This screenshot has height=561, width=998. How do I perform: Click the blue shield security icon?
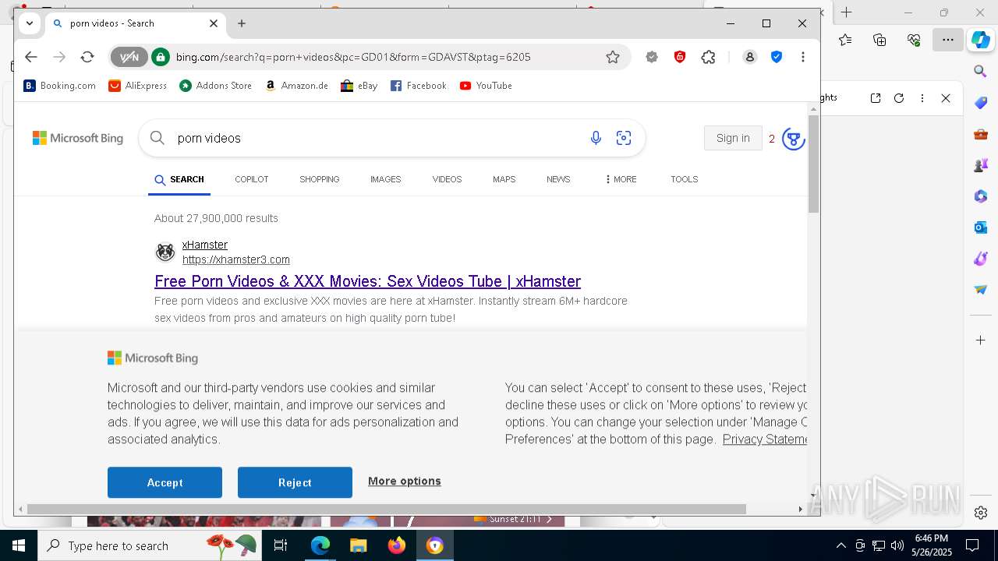777,57
